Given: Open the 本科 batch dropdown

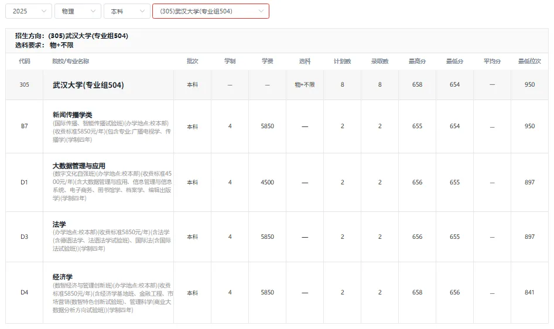Looking at the screenshot, I should (x=127, y=11).
